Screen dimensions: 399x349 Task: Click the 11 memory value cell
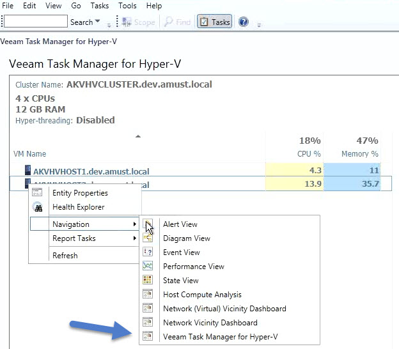tap(352, 170)
